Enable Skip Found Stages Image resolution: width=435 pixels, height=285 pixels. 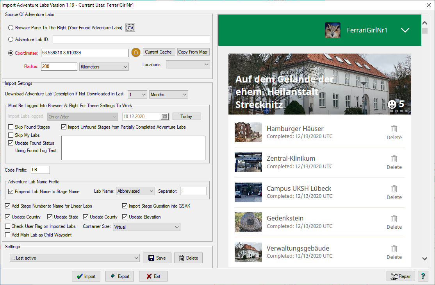click(x=11, y=127)
